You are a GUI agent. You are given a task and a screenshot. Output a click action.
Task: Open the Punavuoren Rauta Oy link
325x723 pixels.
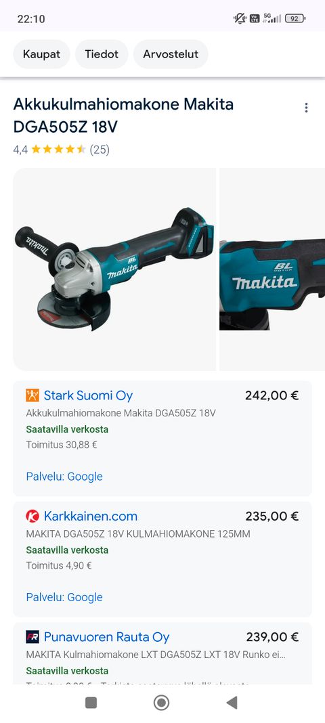pyautogui.click(x=106, y=637)
